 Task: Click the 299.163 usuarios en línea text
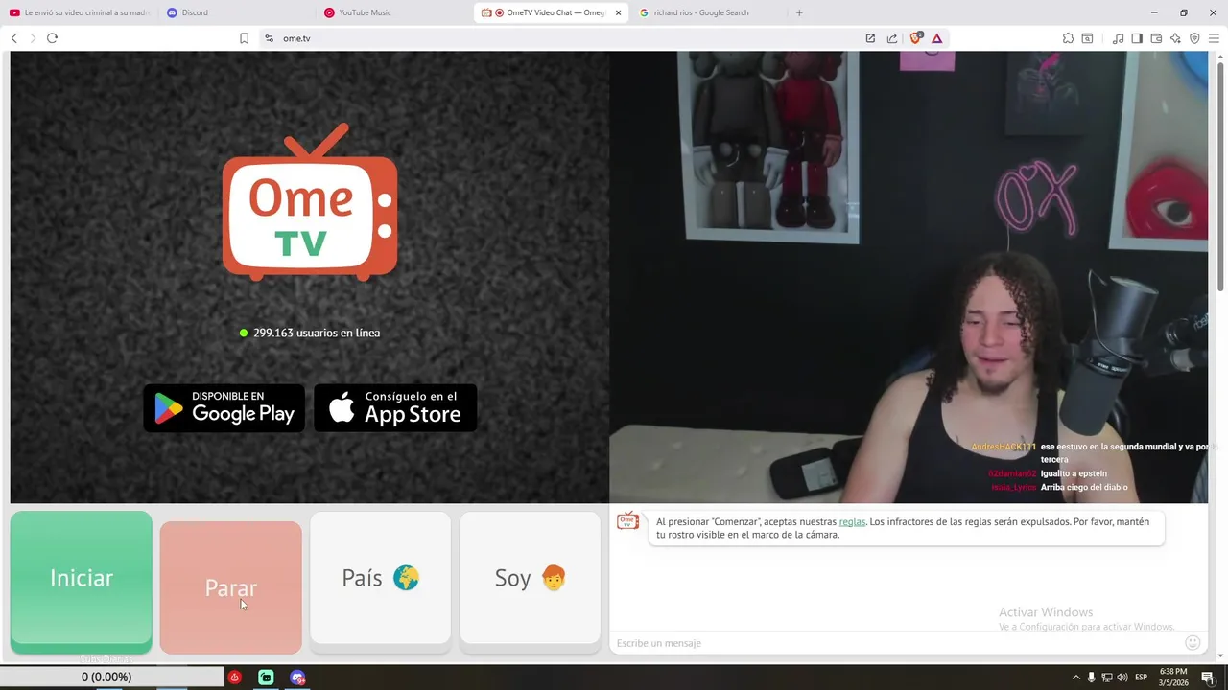coord(317,333)
